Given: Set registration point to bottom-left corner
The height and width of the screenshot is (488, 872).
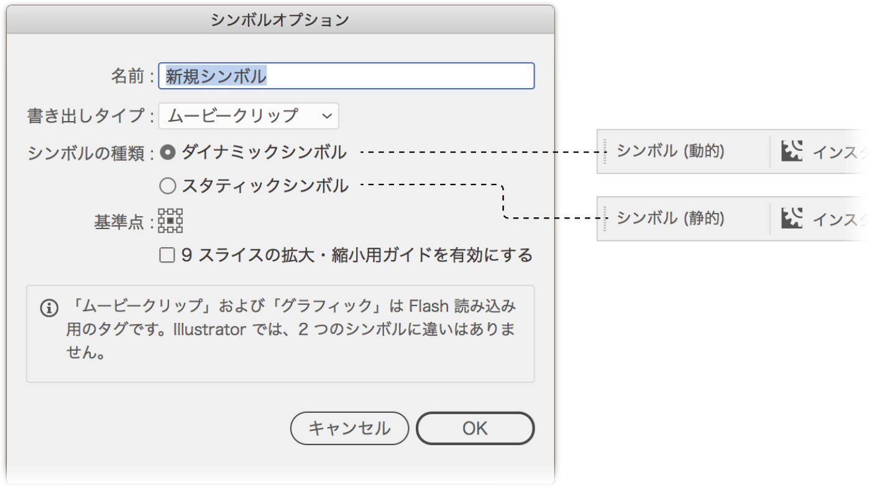Looking at the screenshot, I should tap(162, 230).
